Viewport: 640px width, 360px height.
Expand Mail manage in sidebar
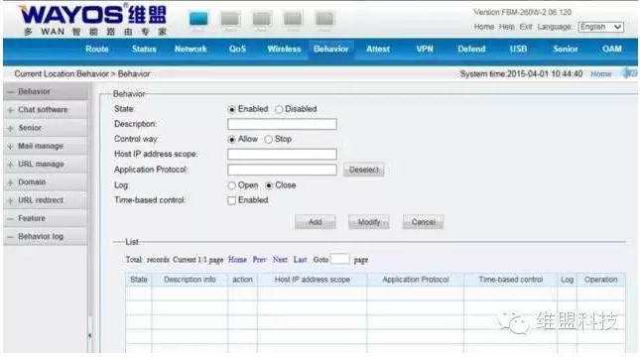pos(45,146)
